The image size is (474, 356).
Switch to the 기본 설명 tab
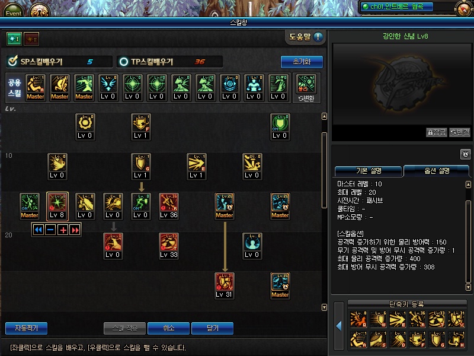369,171
